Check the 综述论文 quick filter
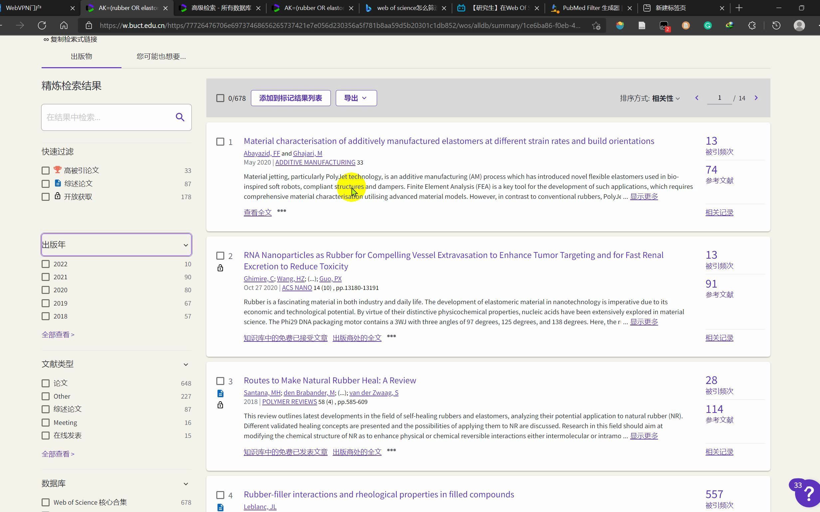The width and height of the screenshot is (820, 512). [x=45, y=184]
